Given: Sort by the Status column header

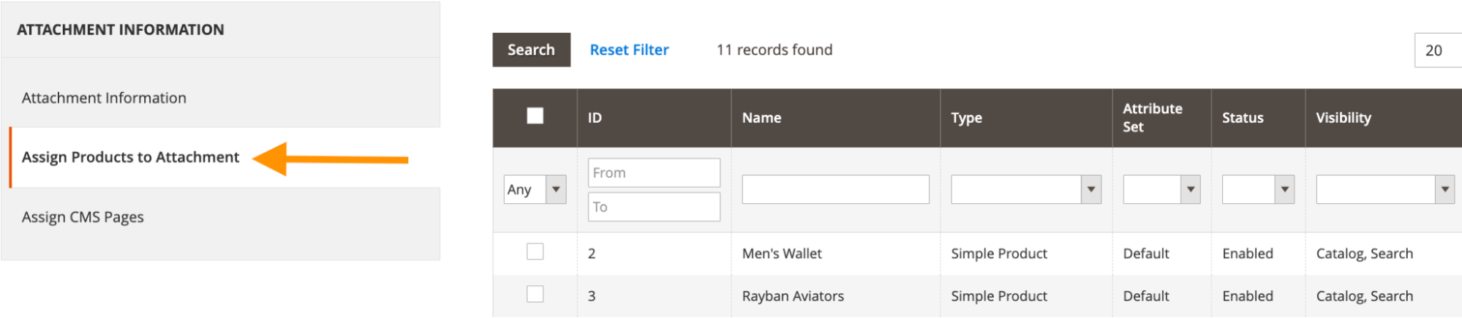Looking at the screenshot, I should [x=1258, y=118].
